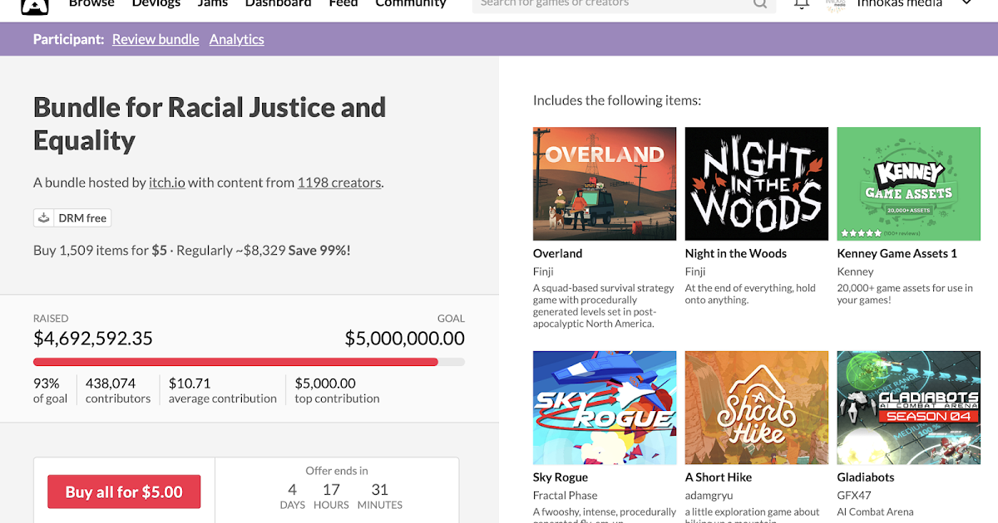This screenshot has height=523, width=998.
Task: Open the A Short Hike thumbnail
Action: (756, 407)
